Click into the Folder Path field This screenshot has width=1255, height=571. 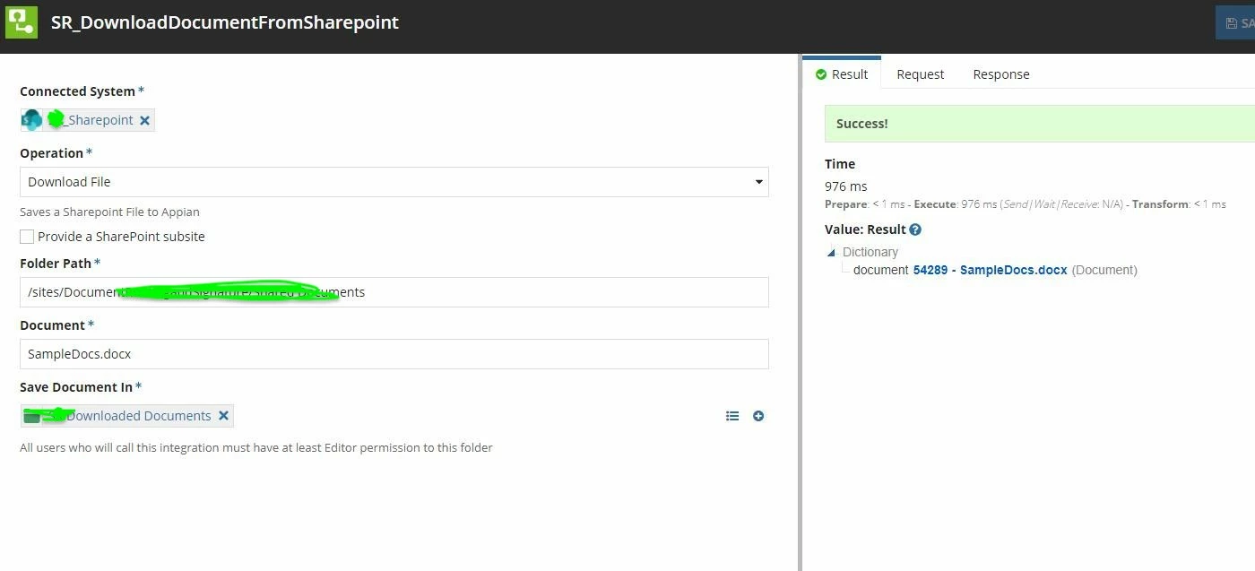(x=394, y=292)
